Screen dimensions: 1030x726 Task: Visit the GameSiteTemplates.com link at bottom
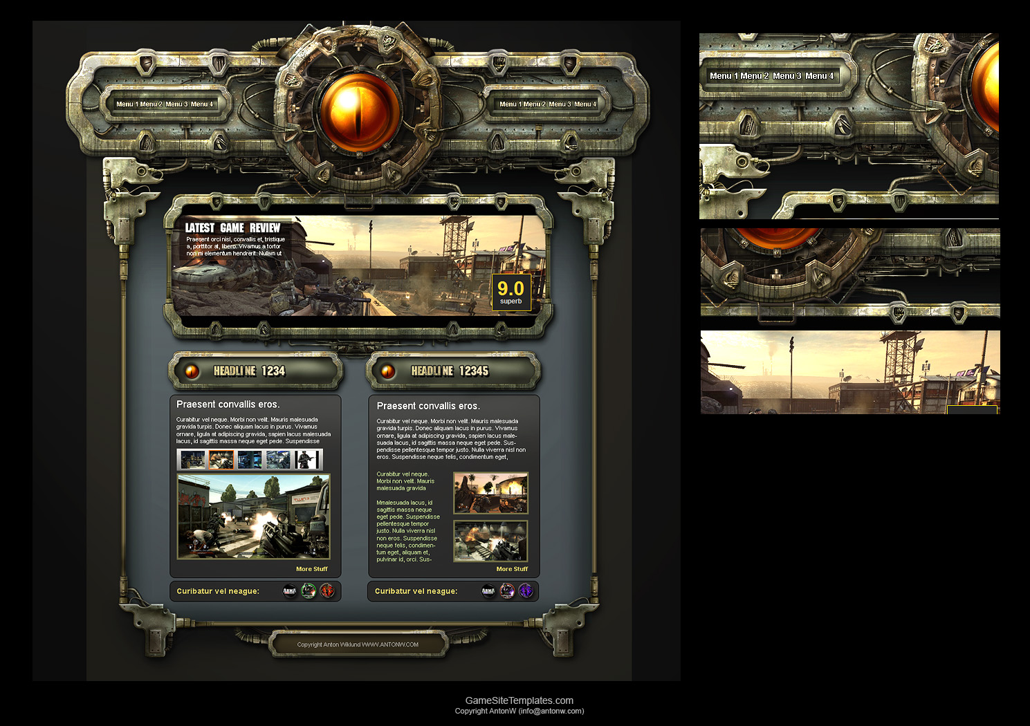tap(519, 700)
